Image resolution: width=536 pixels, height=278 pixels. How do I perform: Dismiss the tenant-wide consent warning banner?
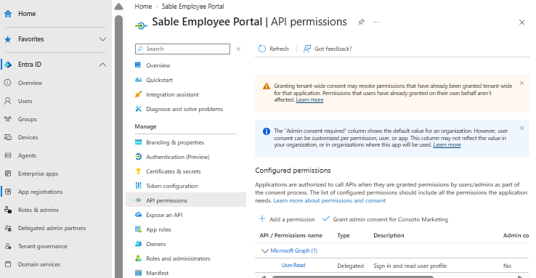(521, 83)
